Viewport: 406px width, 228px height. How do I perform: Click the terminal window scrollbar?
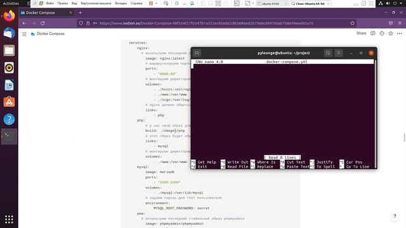pos(375,114)
